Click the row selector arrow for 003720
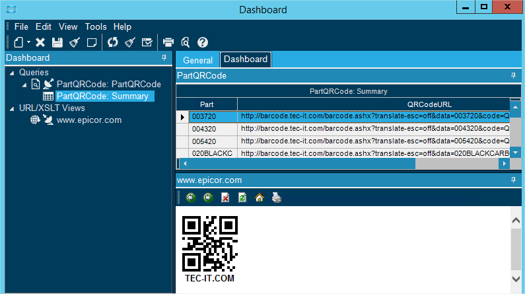 coord(182,117)
